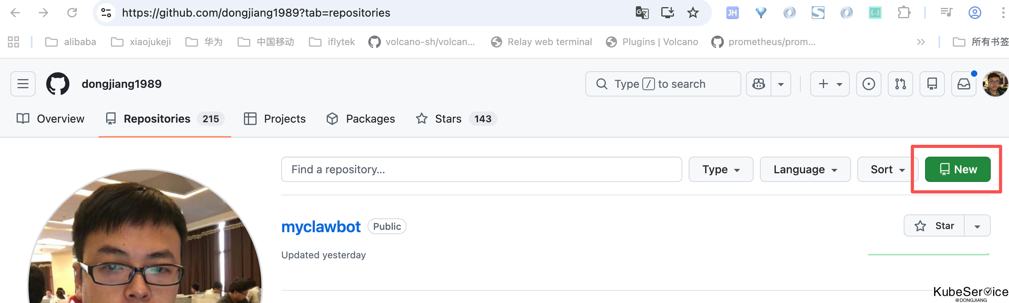This screenshot has width=1009, height=303.
Task: Open the issues icon in header
Action: pos(868,84)
